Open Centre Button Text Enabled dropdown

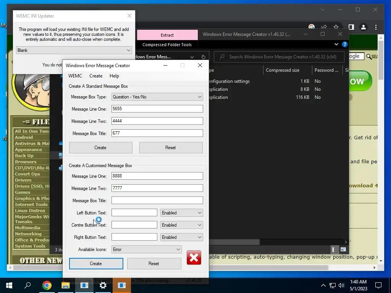pos(181,225)
